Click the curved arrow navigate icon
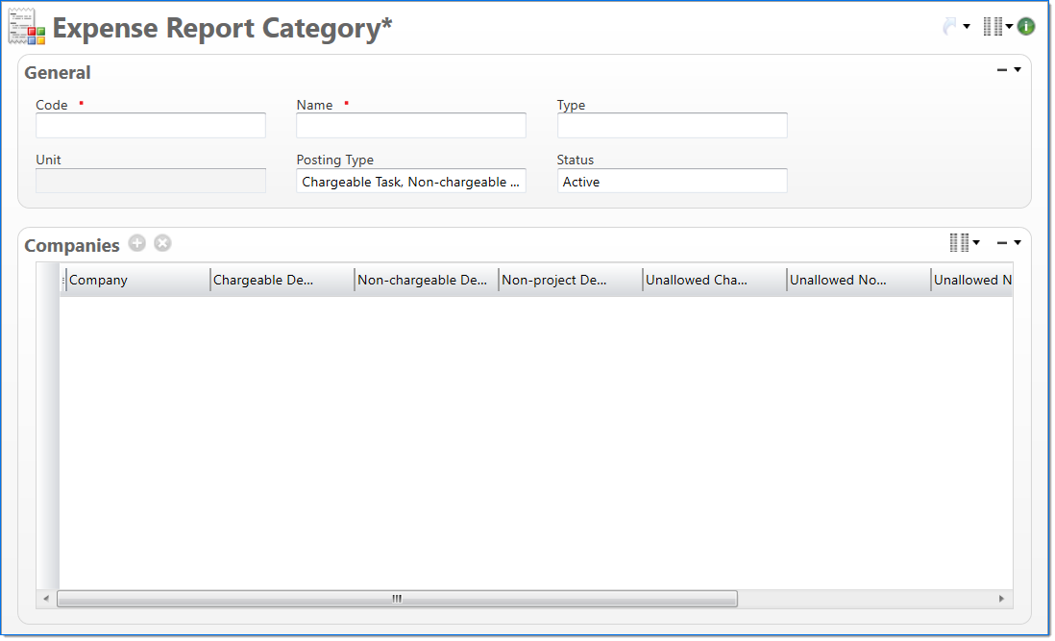Screen dimensions: 1055x641 (x=950, y=27)
